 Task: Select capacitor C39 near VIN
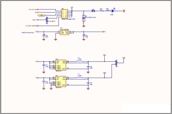coord(44,35)
